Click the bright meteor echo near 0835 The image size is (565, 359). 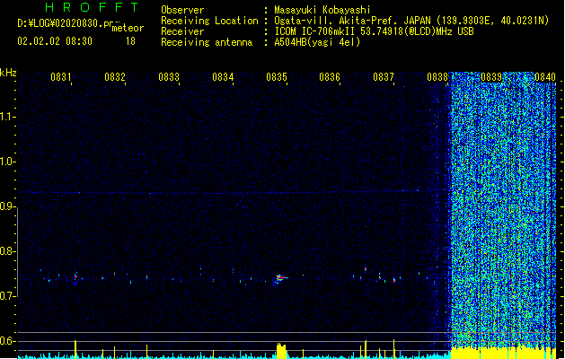click(x=280, y=278)
